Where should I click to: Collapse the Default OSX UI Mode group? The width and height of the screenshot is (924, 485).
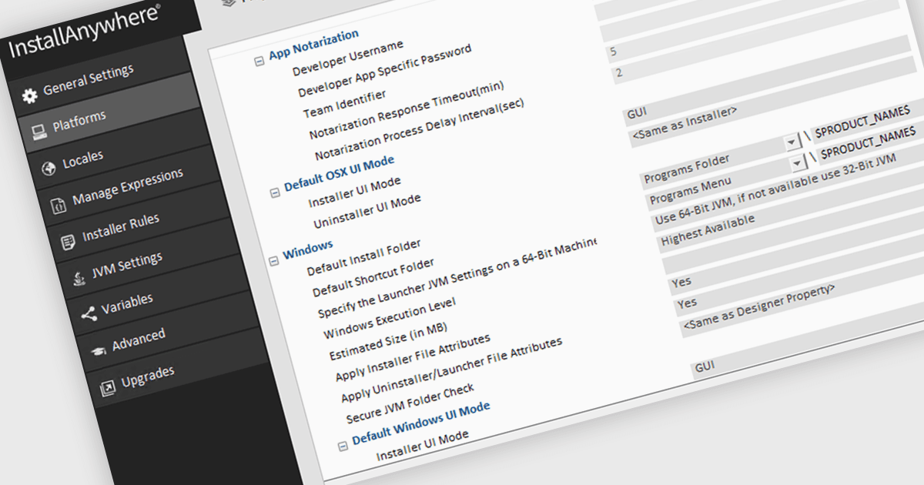coord(274,192)
